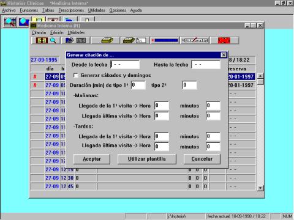Click first main toolbar table-search icon
This screenshot has height=220, width=294.
pyautogui.click(x=10, y=23)
